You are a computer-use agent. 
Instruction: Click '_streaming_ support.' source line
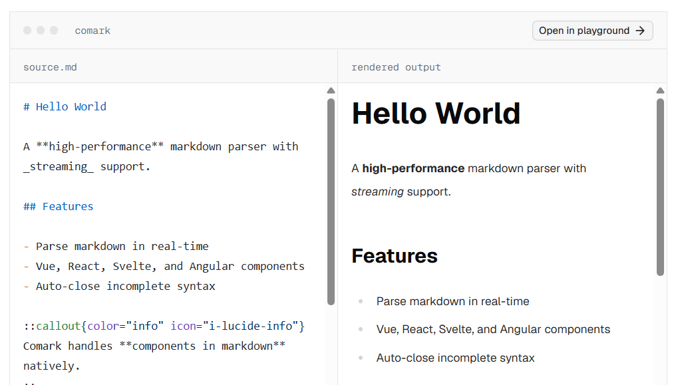tap(86, 167)
